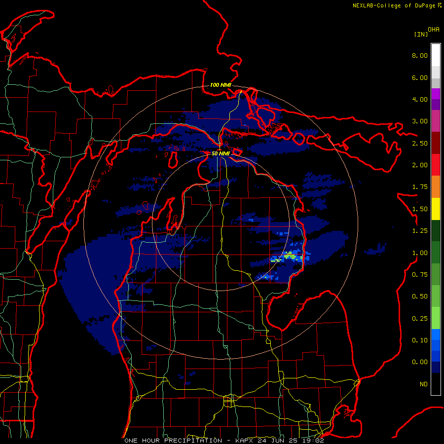Click the yellow legend swatch
This screenshot has height=444, width=444.
436,209
